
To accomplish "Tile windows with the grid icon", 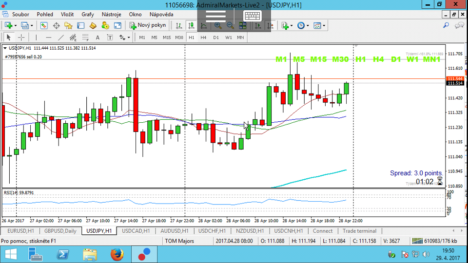I will tap(242, 26).
